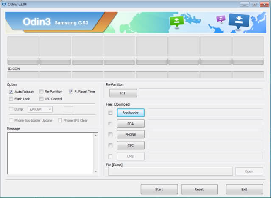This screenshot has width=271, height=198.
Task: Tick the checkbox beside the Bootloader button
Action: pyautogui.click(x=110, y=113)
